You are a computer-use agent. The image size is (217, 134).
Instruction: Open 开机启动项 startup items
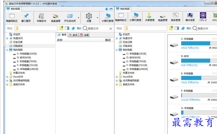tap(70, 18)
